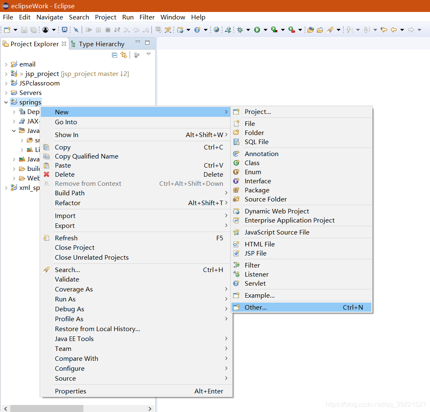Choose Properties from context menu
The height and width of the screenshot is (412, 430).
[x=136, y=391]
